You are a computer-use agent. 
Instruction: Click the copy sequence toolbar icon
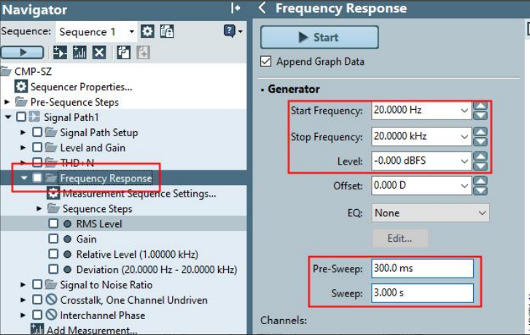coord(123,52)
